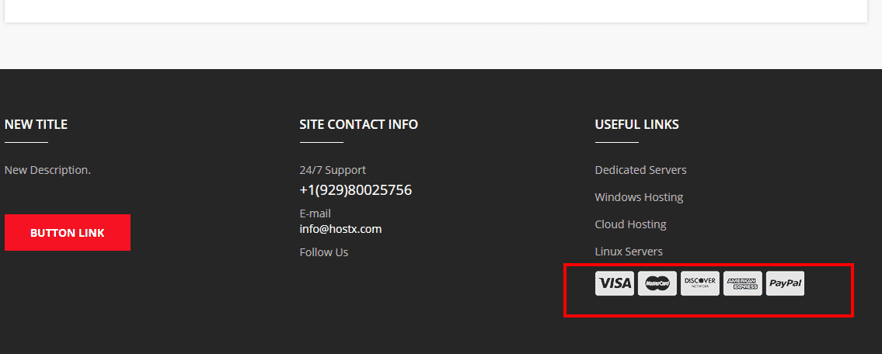Select the Discover Network card icon
The width and height of the screenshot is (882, 354).
click(x=699, y=283)
